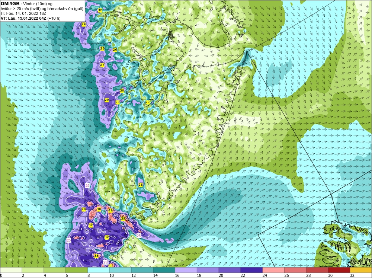Select the legend scale number 24
This screenshot has height=278, width=372.
coord(264,275)
